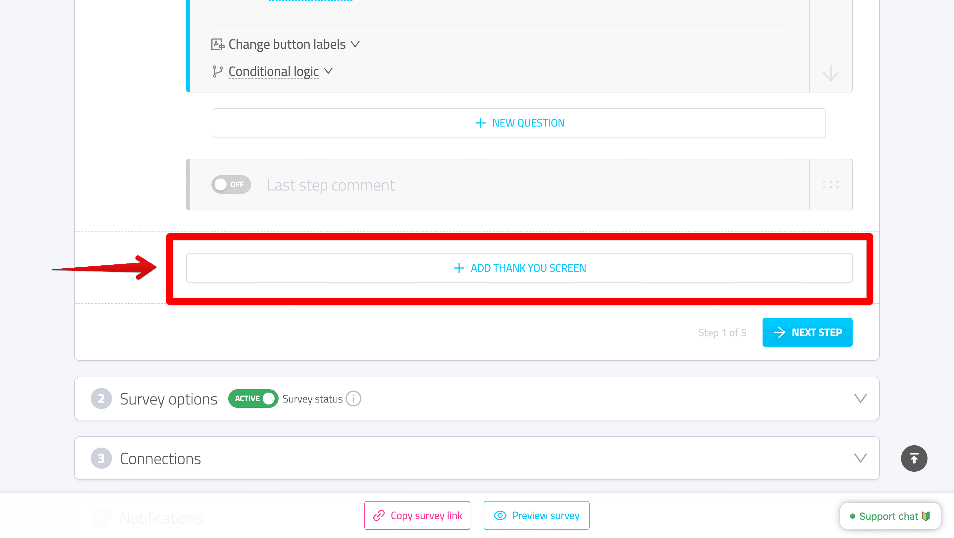Click the Add Thank You Screen button
The height and width of the screenshot is (538, 954).
point(519,267)
